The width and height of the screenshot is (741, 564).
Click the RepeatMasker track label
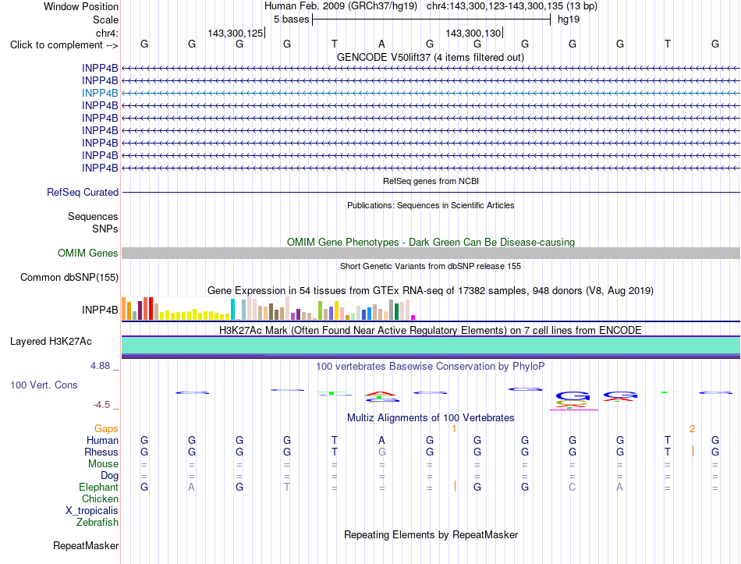(x=86, y=545)
